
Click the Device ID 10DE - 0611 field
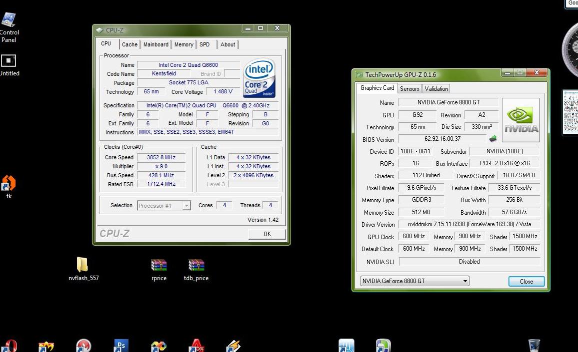tap(415, 151)
